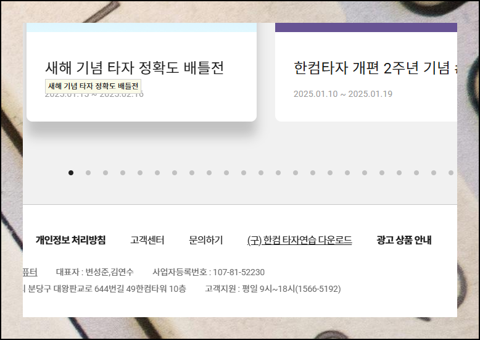Image resolution: width=480 pixels, height=340 pixels.
Task: Go to the second carousel pagination dot
Action: click(x=88, y=173)
